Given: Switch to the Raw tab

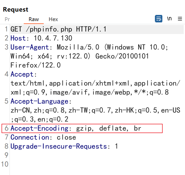Looking at the screenshot, I should point(34,19).
